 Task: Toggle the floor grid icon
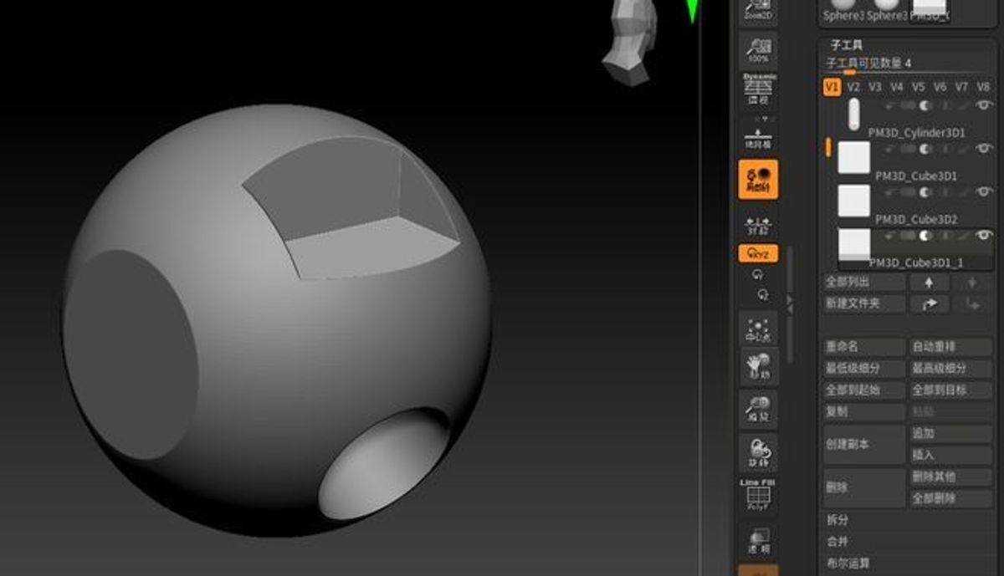point(759,138)
